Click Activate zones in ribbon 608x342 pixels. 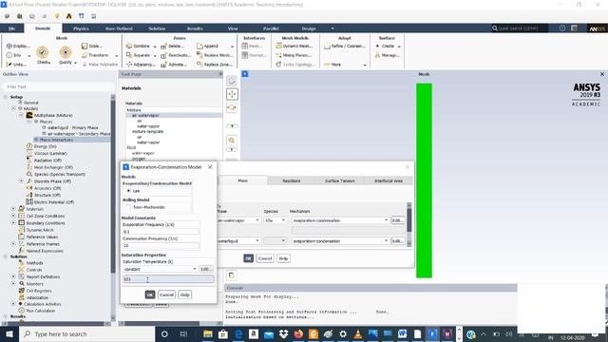[x=174, y=65]
